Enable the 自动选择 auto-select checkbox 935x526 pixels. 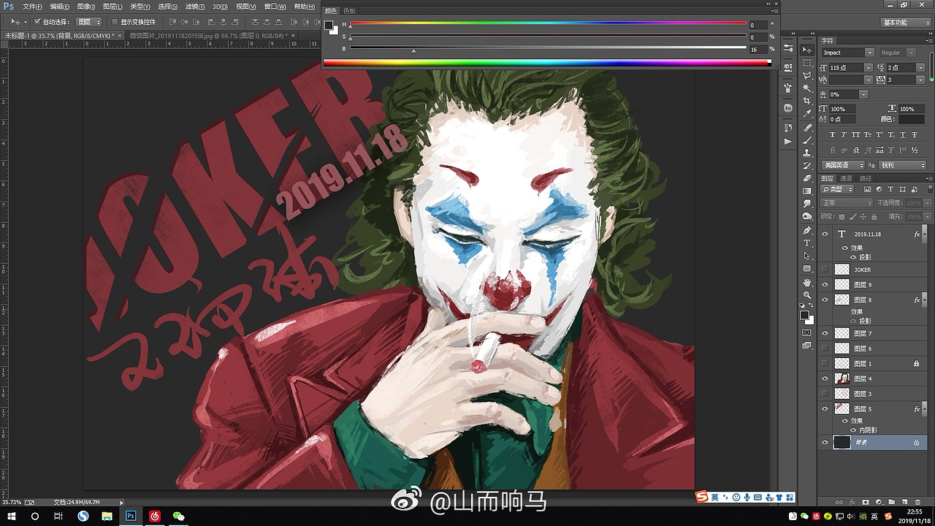pos(37,22)
